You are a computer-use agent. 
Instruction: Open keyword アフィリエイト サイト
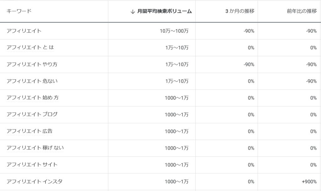click(32, 165)
